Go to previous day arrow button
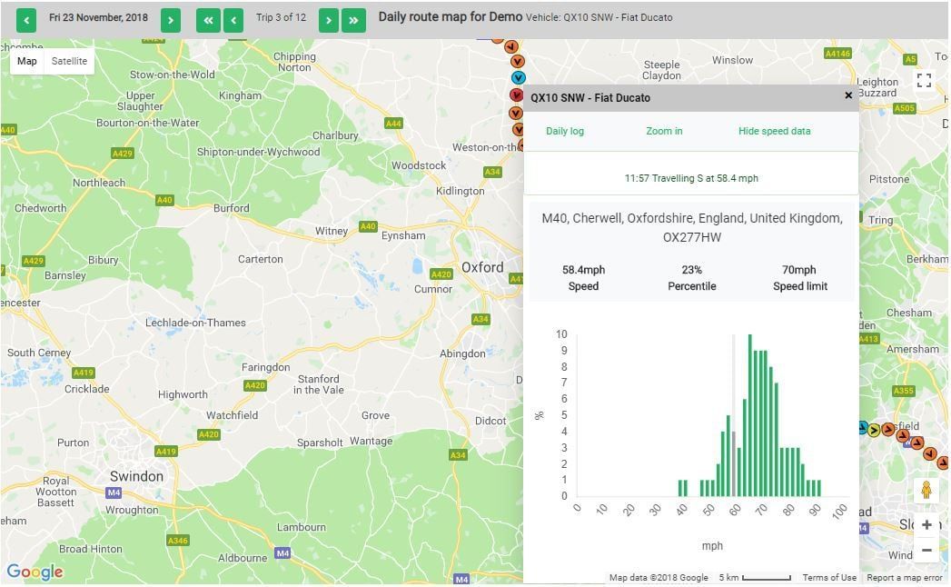This screenshot has width=951, height=587. tap(26, 19)
